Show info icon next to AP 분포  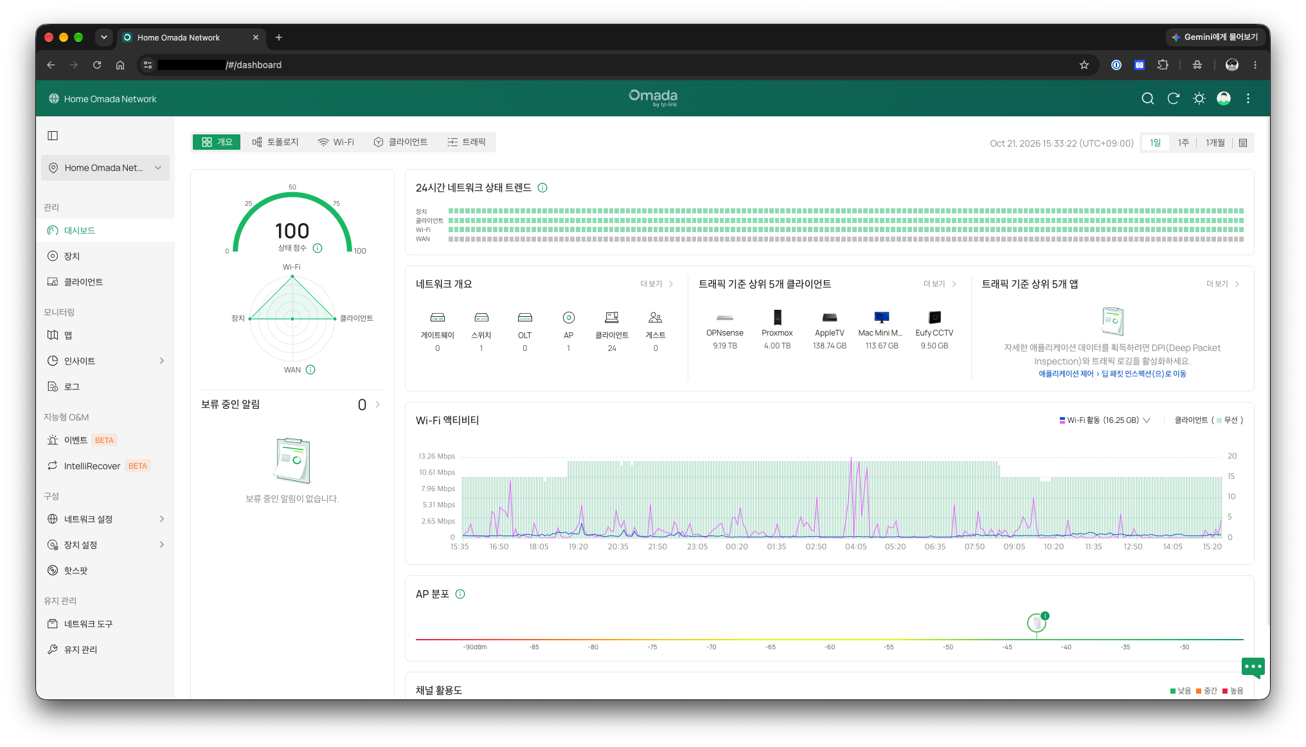[460, 594]
